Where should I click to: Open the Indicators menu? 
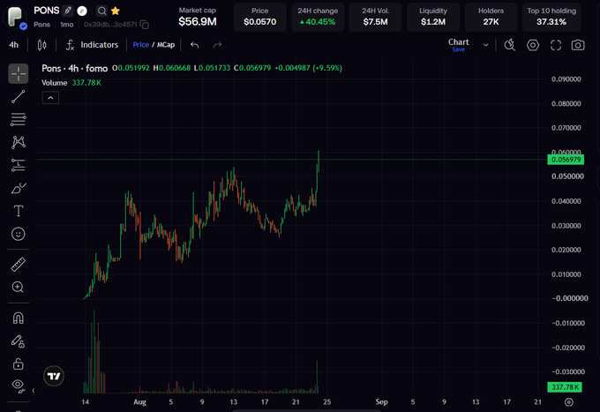93,45
